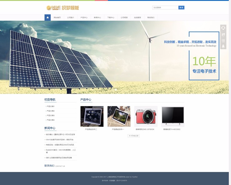Open the headset customer service icon

[223, 28]
